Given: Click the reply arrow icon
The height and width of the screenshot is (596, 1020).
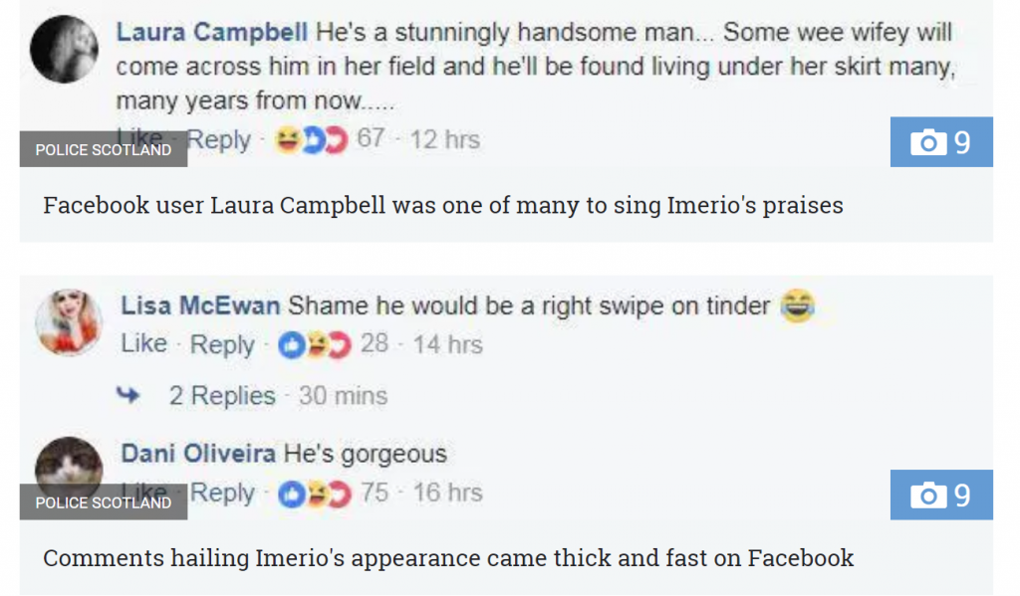Looking at the screenshot, I should pyautogui.click(x=128, y=396).
